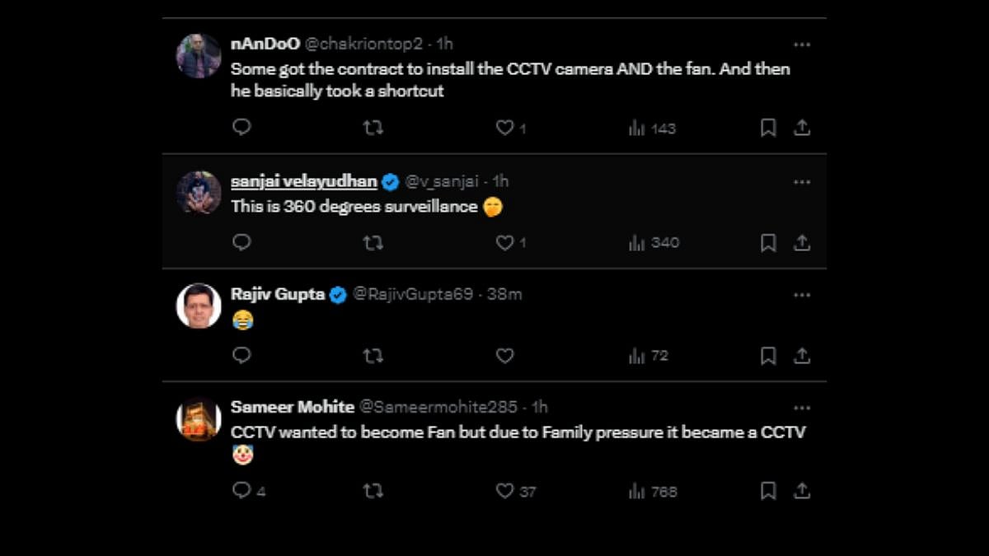
Task: Share Rajiv Gupta's tweet
Action: [x=802, y=356]
